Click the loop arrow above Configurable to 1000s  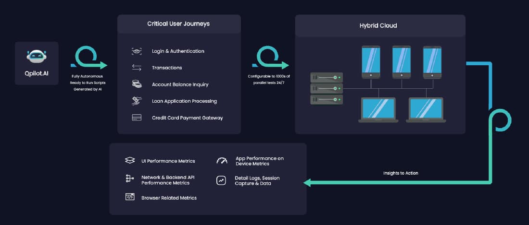pos(271,58)
